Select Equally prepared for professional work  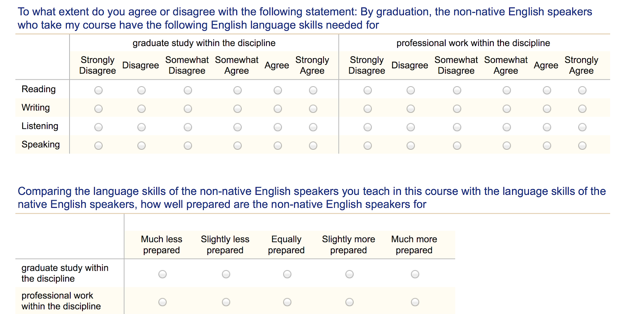[287, 302]
